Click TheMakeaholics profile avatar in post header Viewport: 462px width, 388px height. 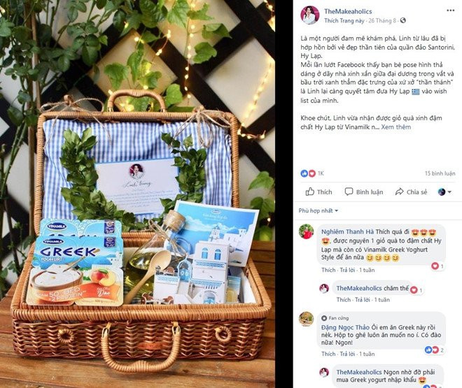click(310, 15)
